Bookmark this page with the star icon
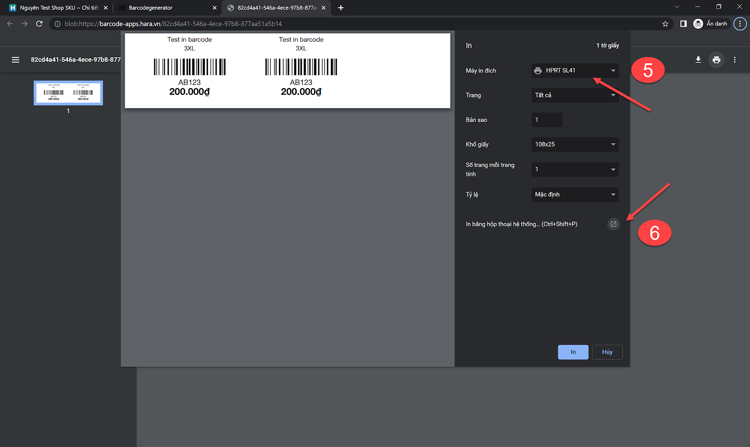This screenshot has height=447, width=750. [665, 24]
